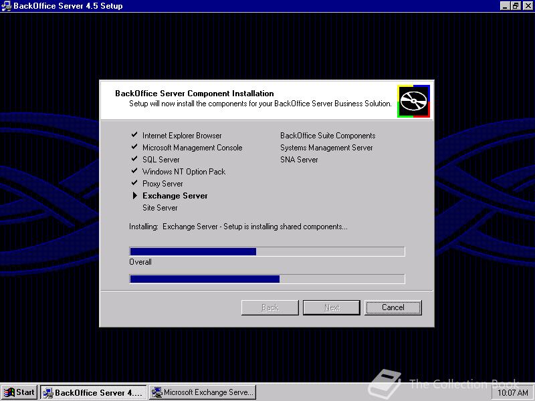Switch to Microsoft Exchange Server taskbar button

(x=203, y=392)
